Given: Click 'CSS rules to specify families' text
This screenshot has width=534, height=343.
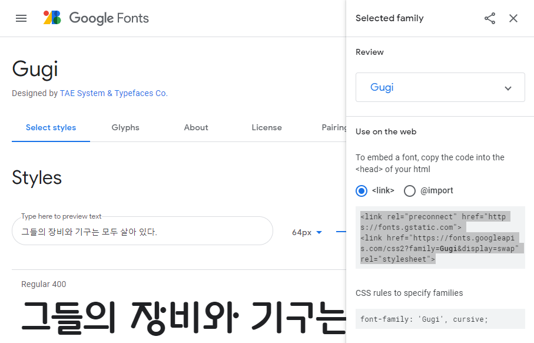Looking at the screenshot, I should 409,293.
